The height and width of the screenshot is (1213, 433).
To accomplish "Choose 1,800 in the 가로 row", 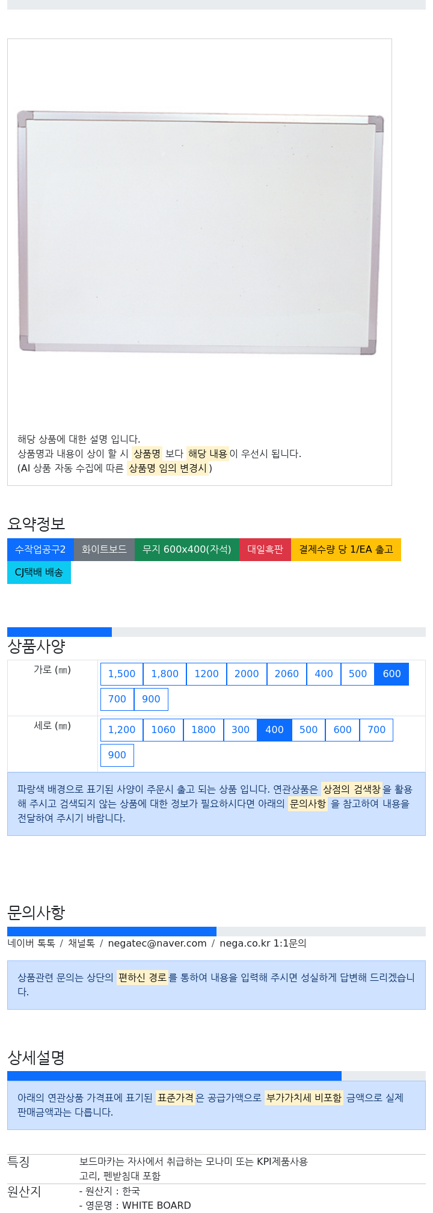I will [x=165, y=674].
